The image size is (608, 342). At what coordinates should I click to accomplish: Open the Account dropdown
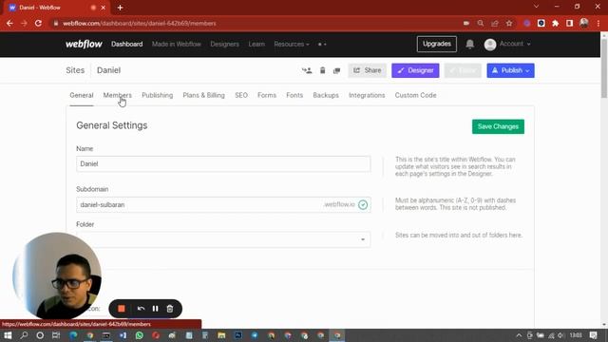(507, 45)
